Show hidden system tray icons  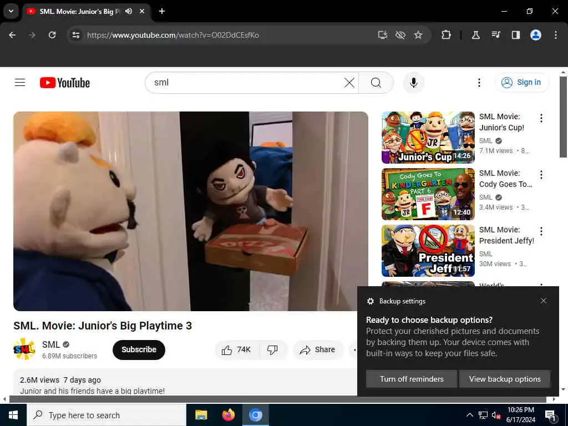click(469, 415)
